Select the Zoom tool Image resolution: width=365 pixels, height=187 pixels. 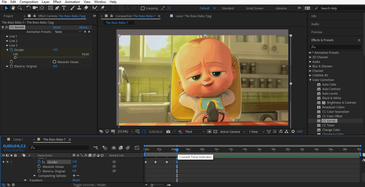(19, 8)
